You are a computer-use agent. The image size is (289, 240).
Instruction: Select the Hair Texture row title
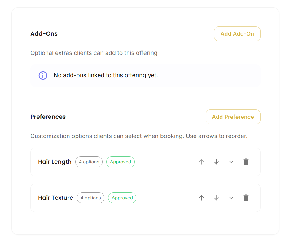(x=55, y=198)
